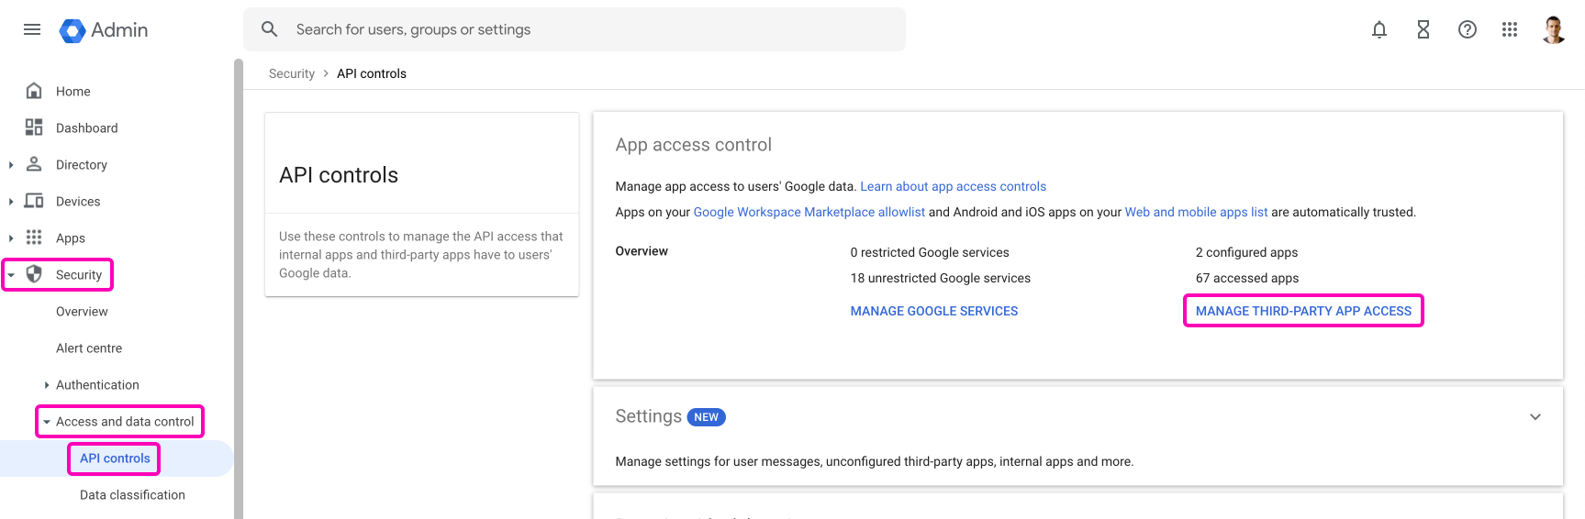The height and width of the screenshot is (519, 1585).
Task: Select Data classification in the sidebar
Action: click(x=132, y=495)
